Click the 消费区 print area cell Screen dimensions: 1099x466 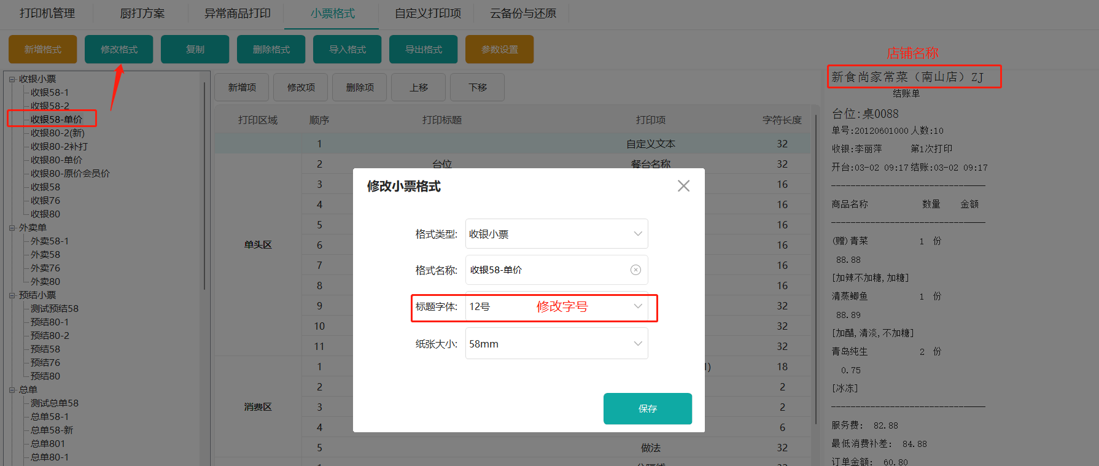(258, 407)
